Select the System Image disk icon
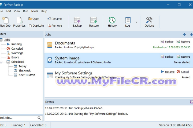This screenshot has width=193, height=128. [50, 60]
